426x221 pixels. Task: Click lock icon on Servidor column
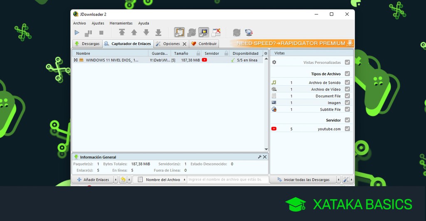[x=226, y=53]
